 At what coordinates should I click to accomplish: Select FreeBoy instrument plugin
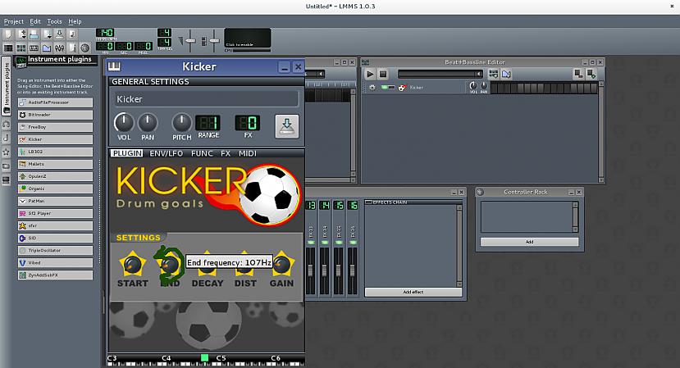click(55, 127)
